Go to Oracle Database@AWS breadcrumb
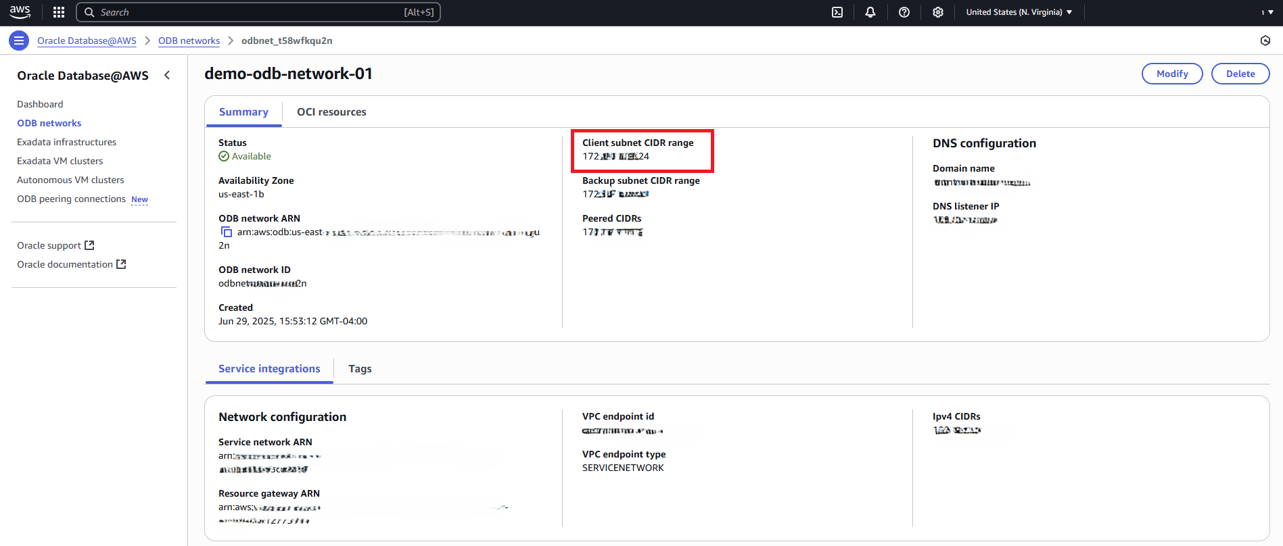 point(87,41)
